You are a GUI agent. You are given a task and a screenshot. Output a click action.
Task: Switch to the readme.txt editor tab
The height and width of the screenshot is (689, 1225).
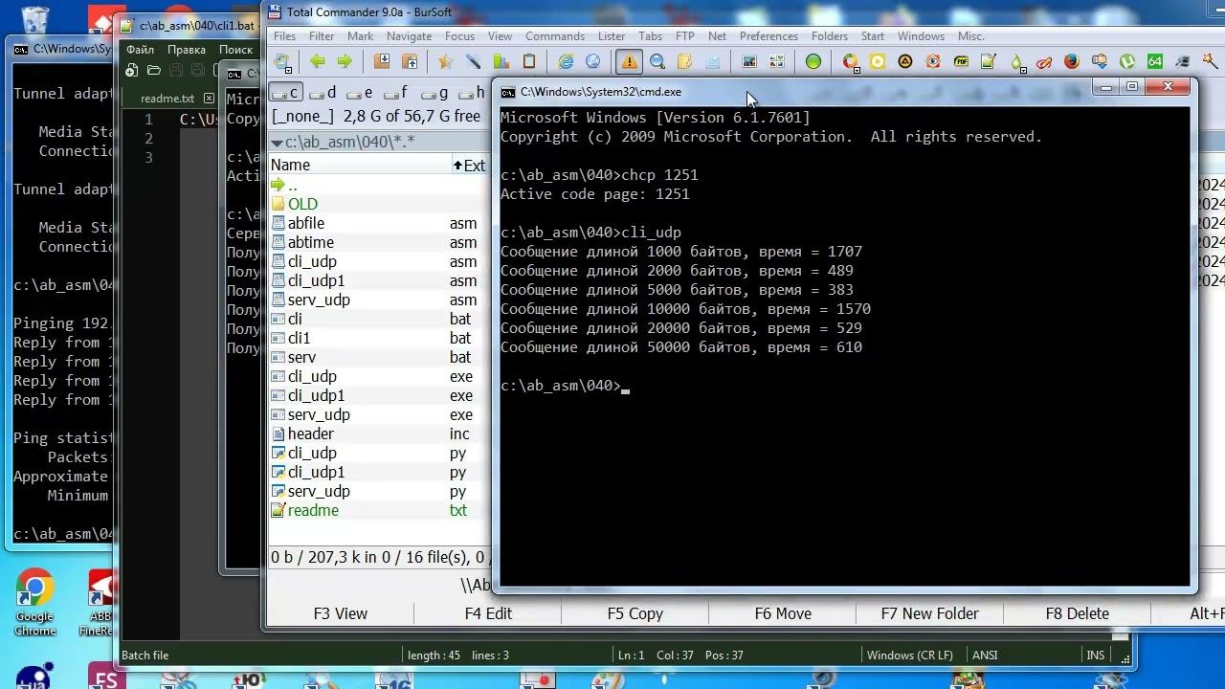(x=167, y=99)
